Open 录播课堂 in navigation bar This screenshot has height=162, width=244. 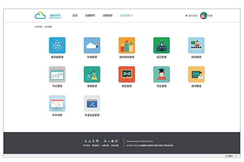coord(108,16)
